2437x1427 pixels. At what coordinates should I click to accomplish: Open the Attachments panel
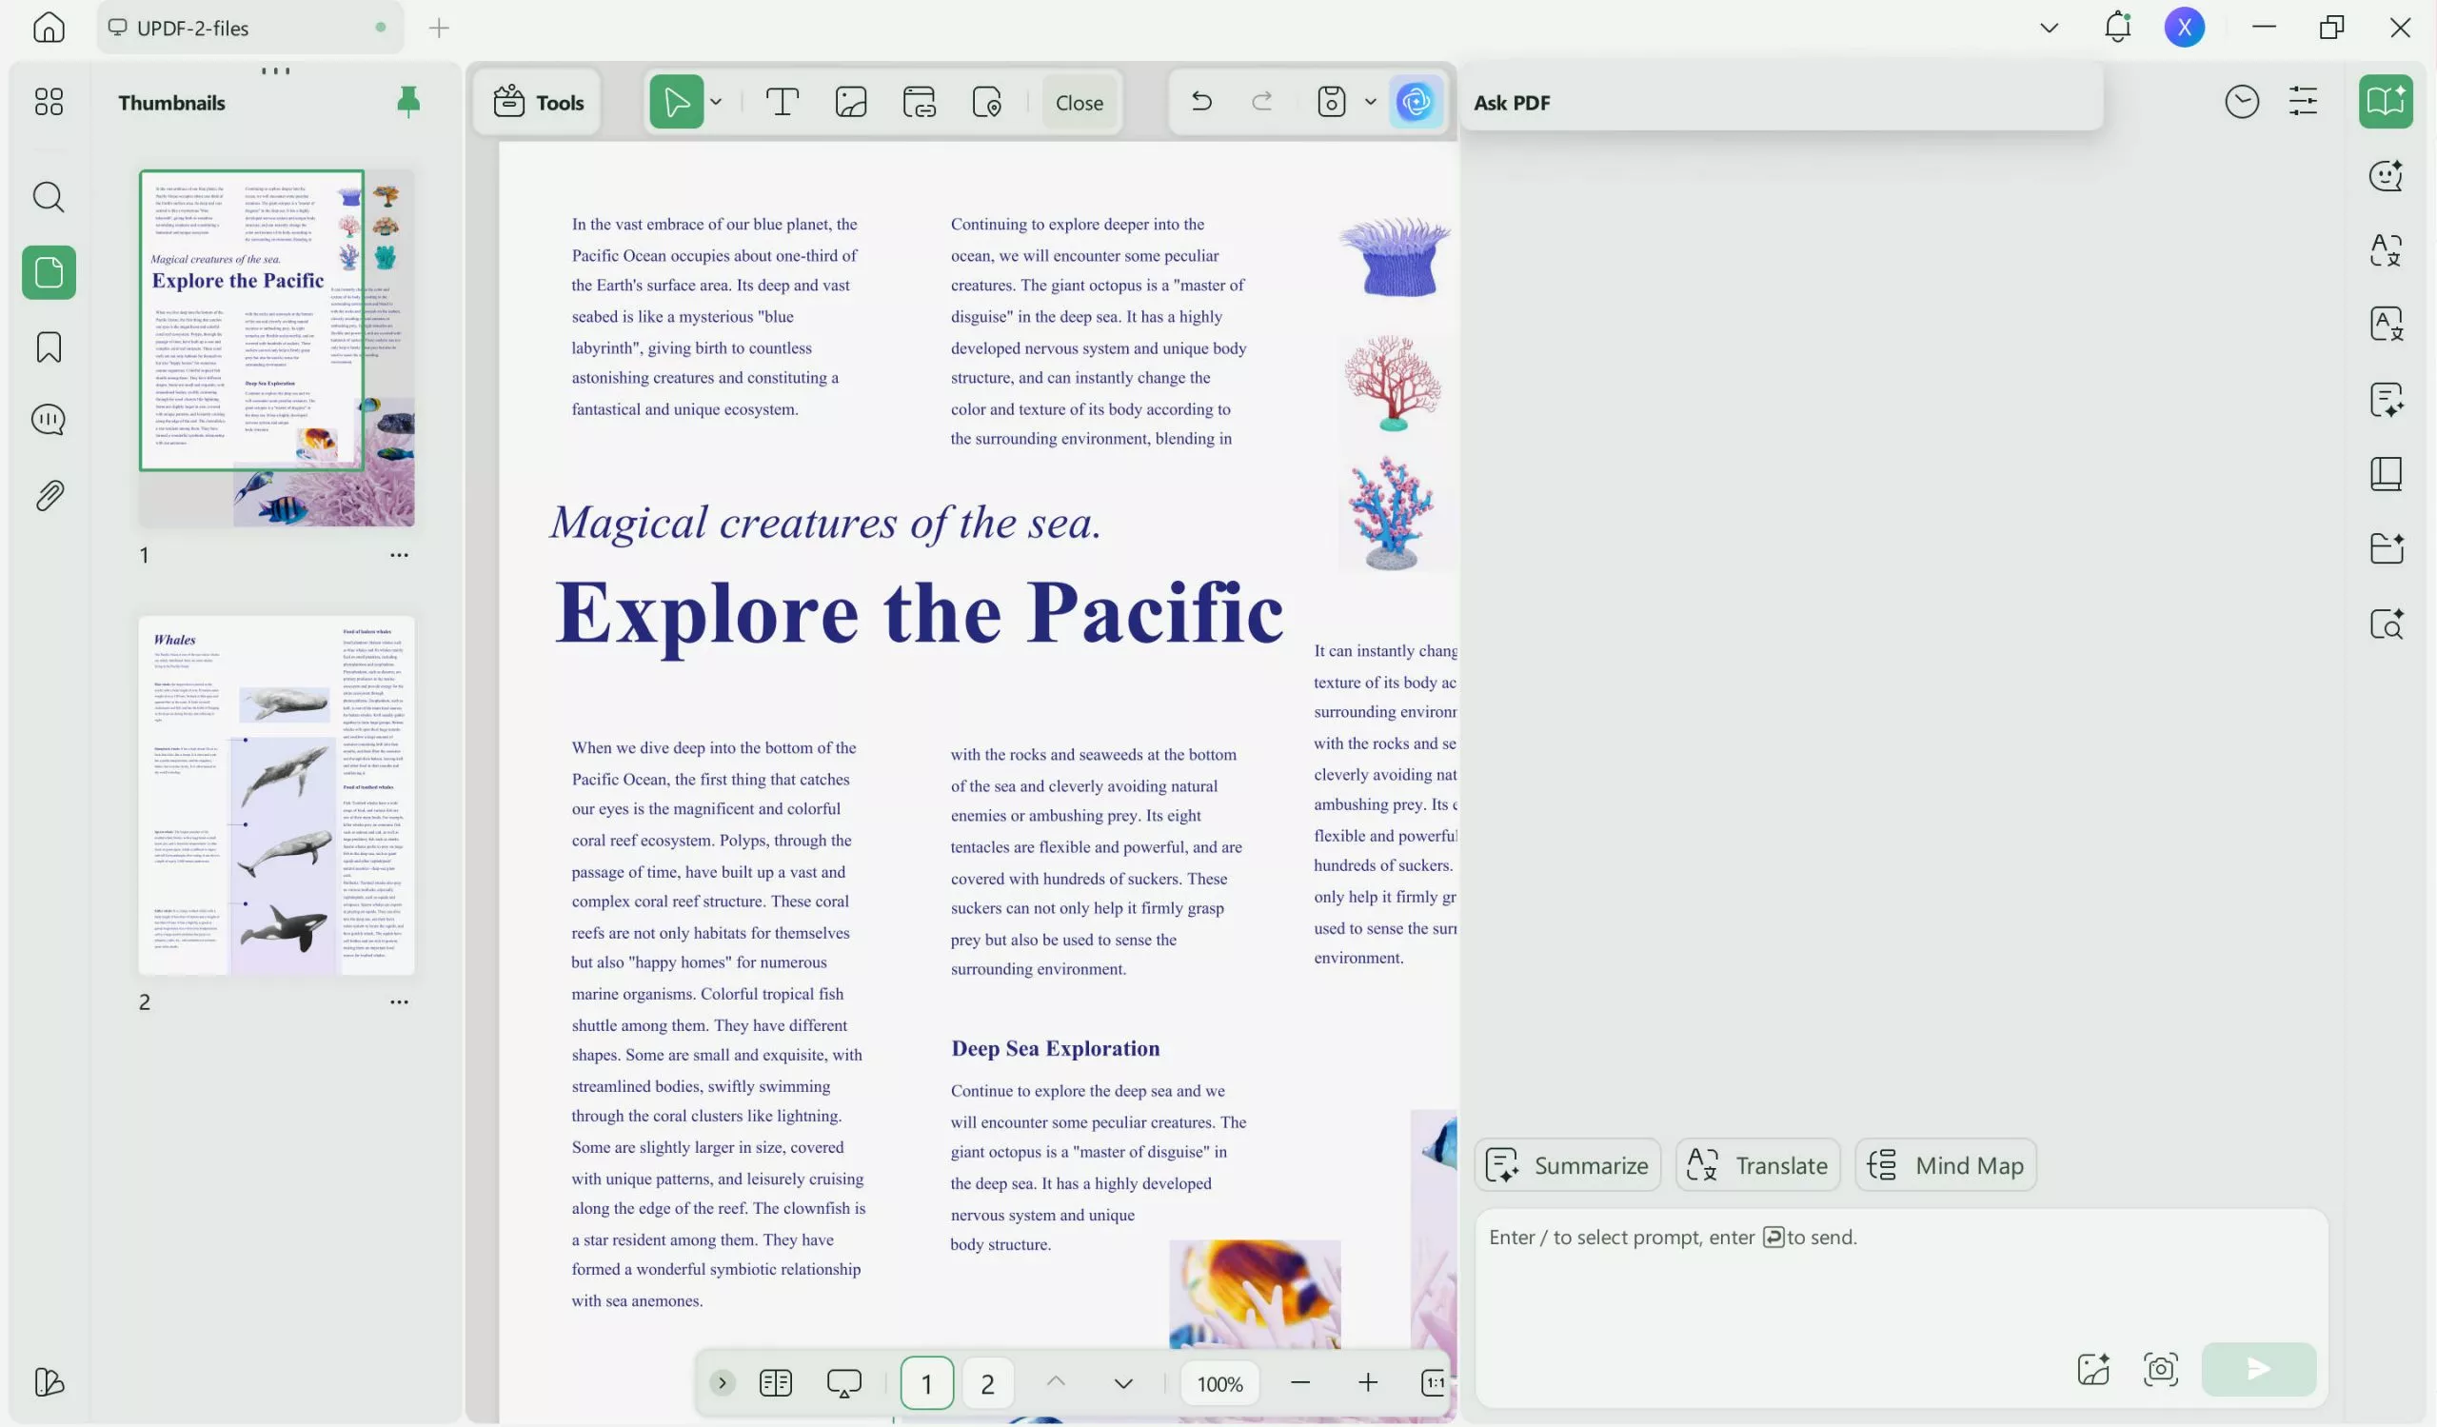pyautogui.click(x=49, y=494)
